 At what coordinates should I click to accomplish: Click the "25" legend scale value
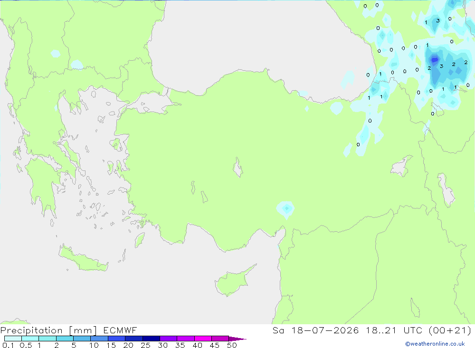pos(145,345)
